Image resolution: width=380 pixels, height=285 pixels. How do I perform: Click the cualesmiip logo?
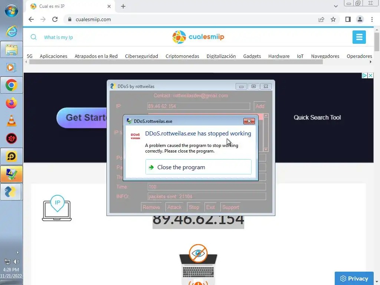click(198, 37)
